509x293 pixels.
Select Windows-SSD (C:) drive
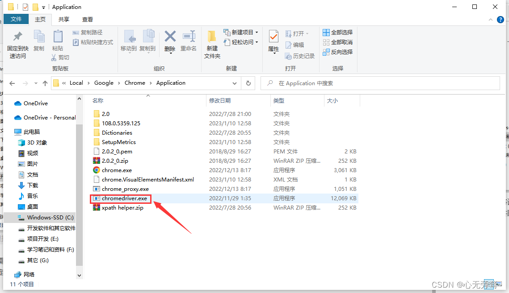click(x=50, y=218)
